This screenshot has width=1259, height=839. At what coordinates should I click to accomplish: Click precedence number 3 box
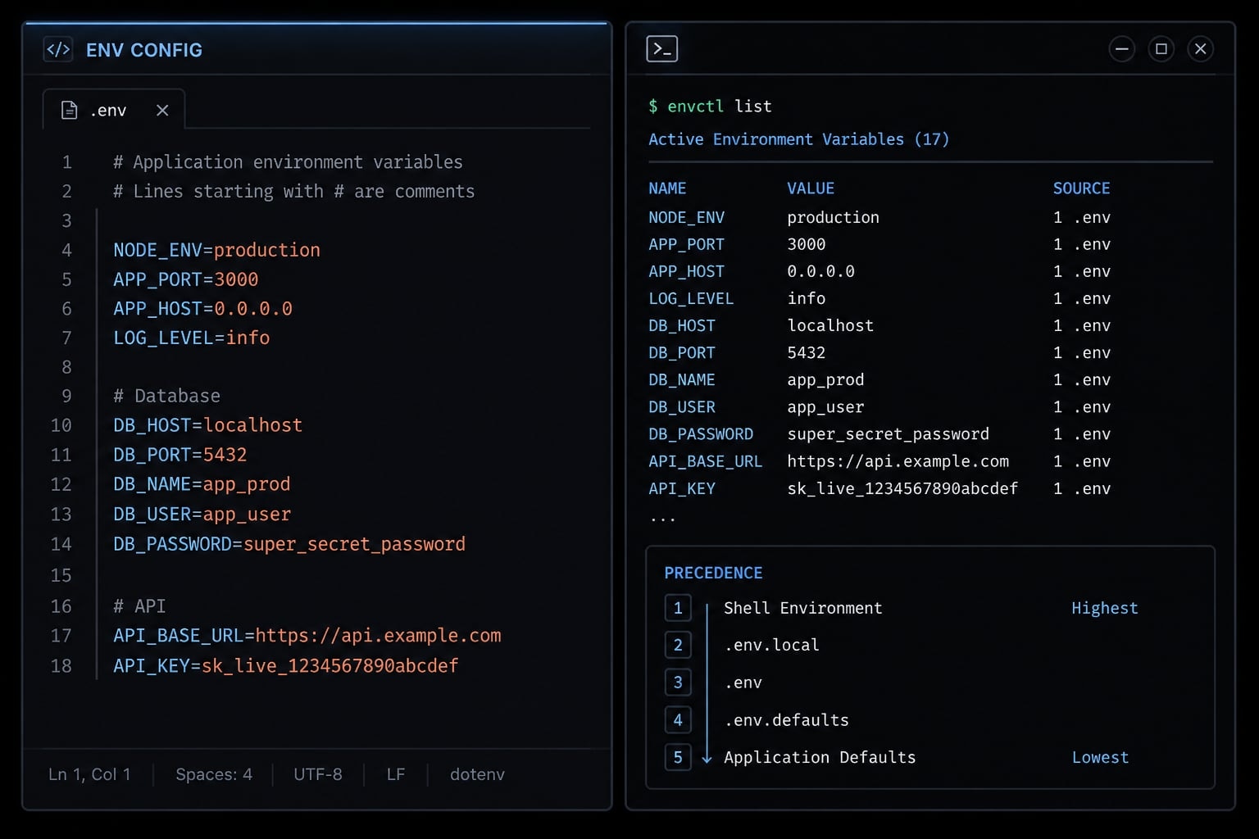[x=678, y=683]
